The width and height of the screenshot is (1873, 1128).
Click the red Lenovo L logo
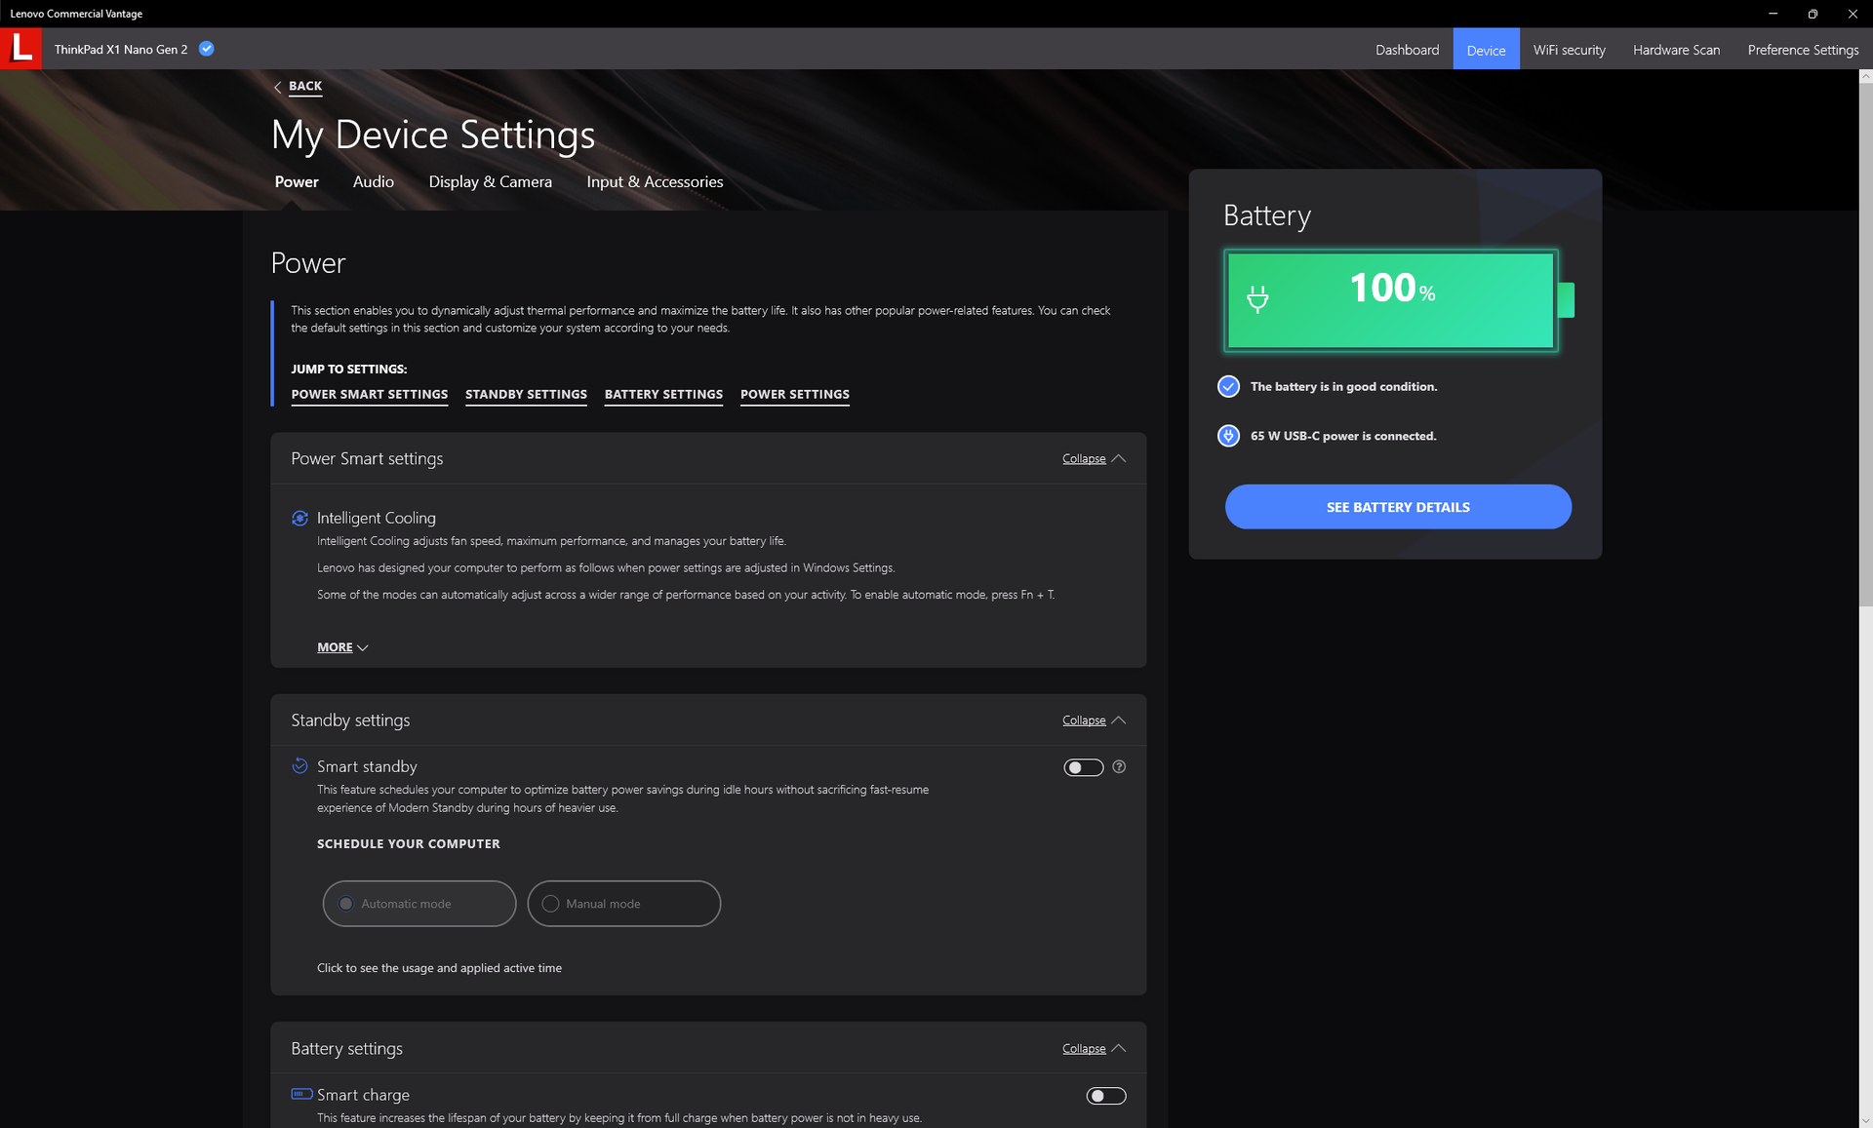[20, 49]
